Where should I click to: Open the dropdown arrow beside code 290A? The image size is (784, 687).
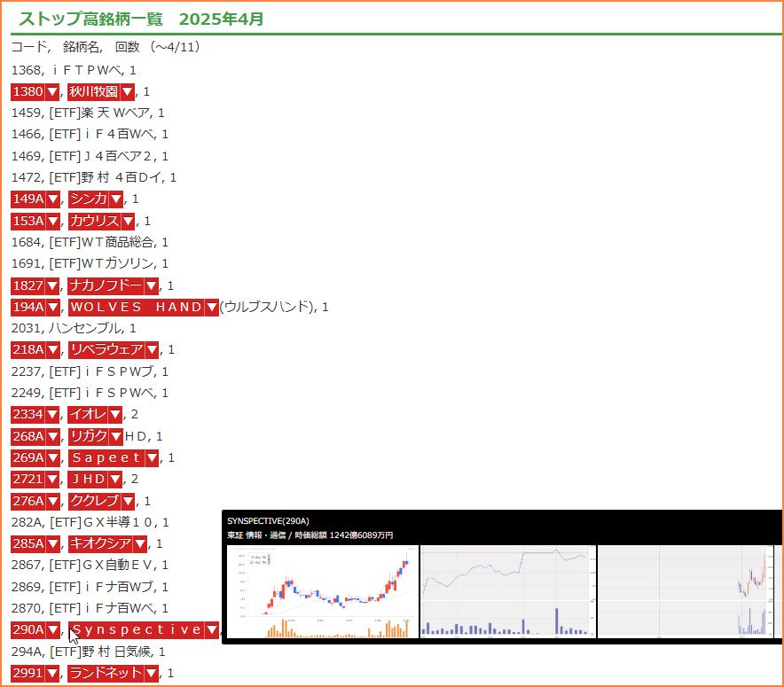53,630
